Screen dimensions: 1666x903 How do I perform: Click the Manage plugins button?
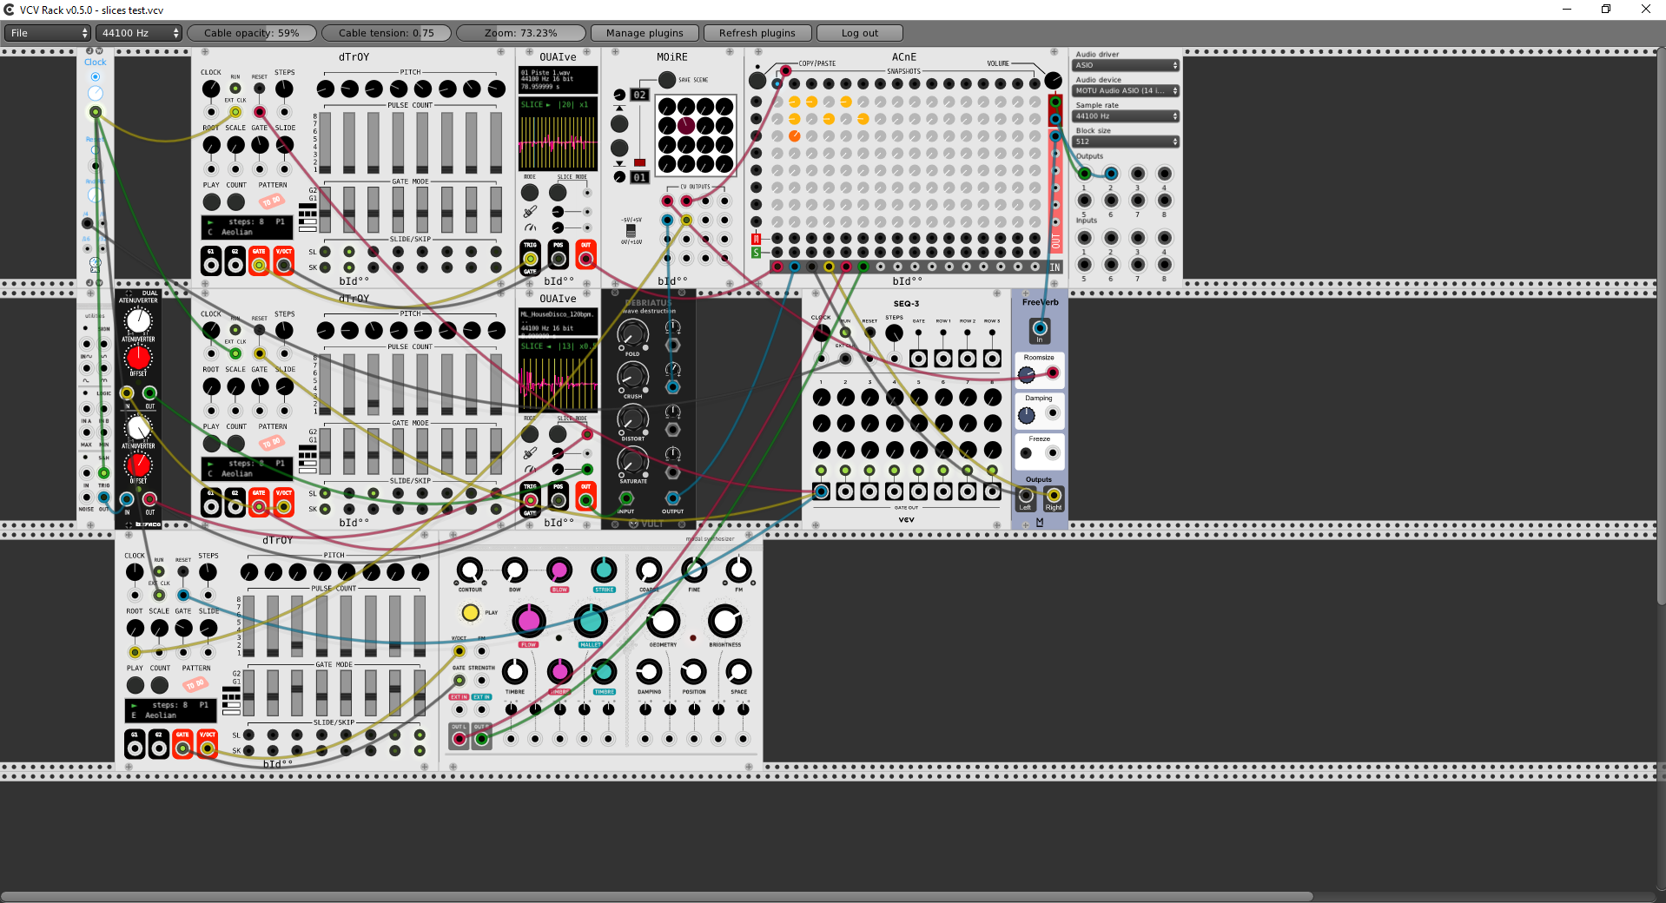(x=645, y=33)
